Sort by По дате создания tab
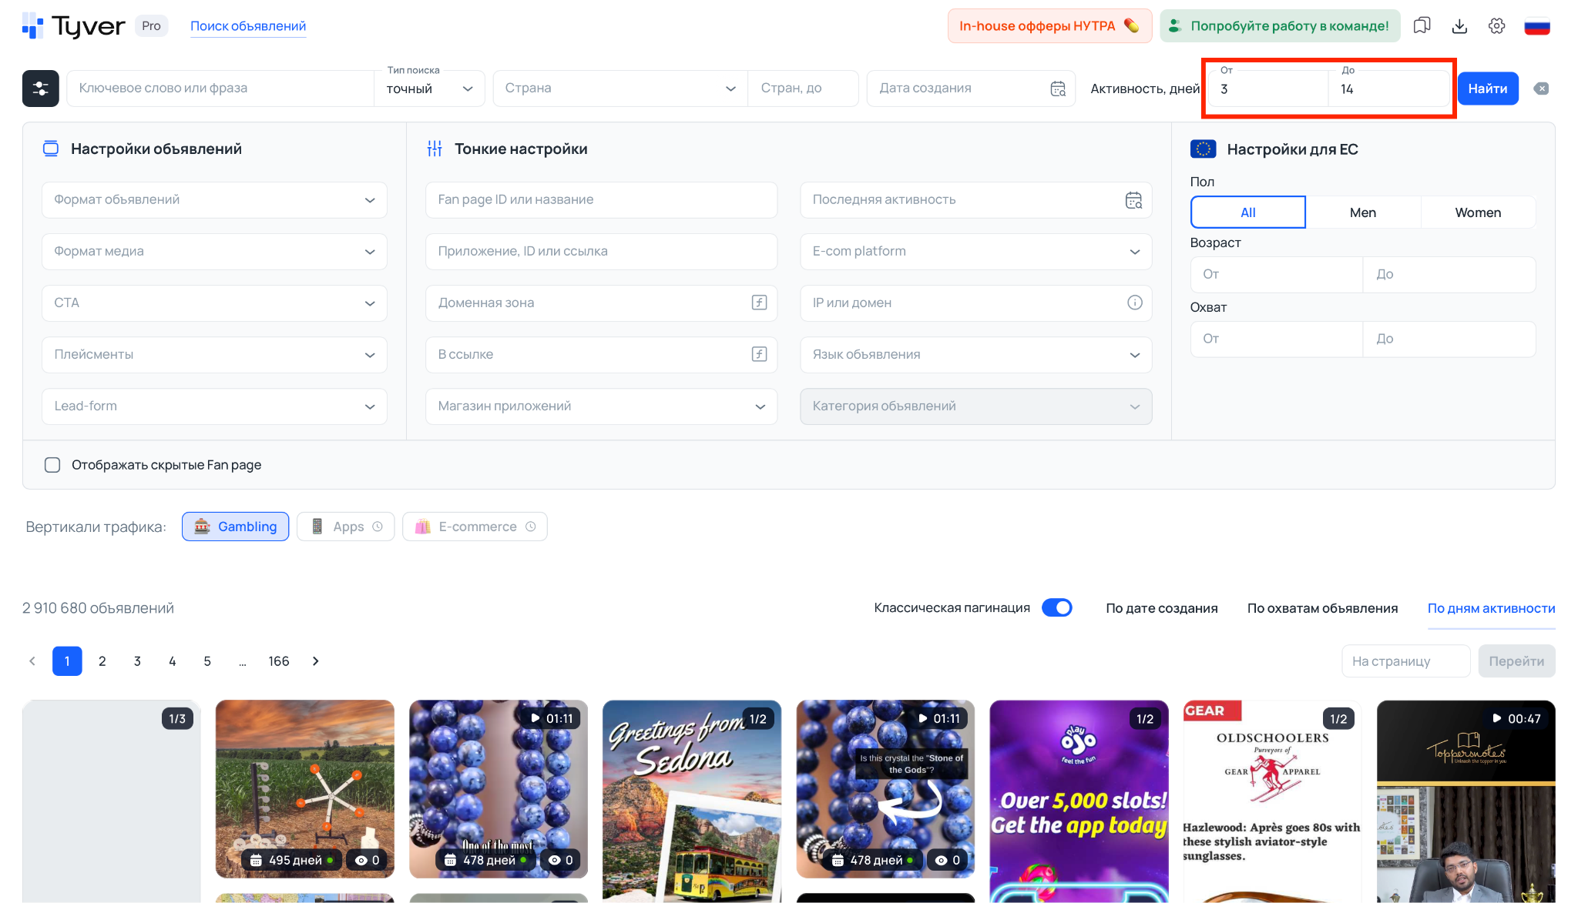 (1161, 608)
